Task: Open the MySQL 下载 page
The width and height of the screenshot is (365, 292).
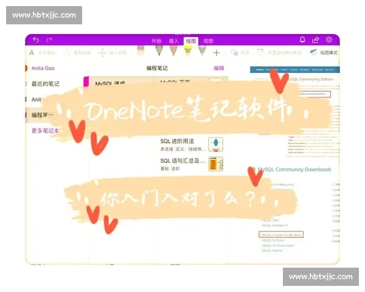Action: [x=175, y=82]
